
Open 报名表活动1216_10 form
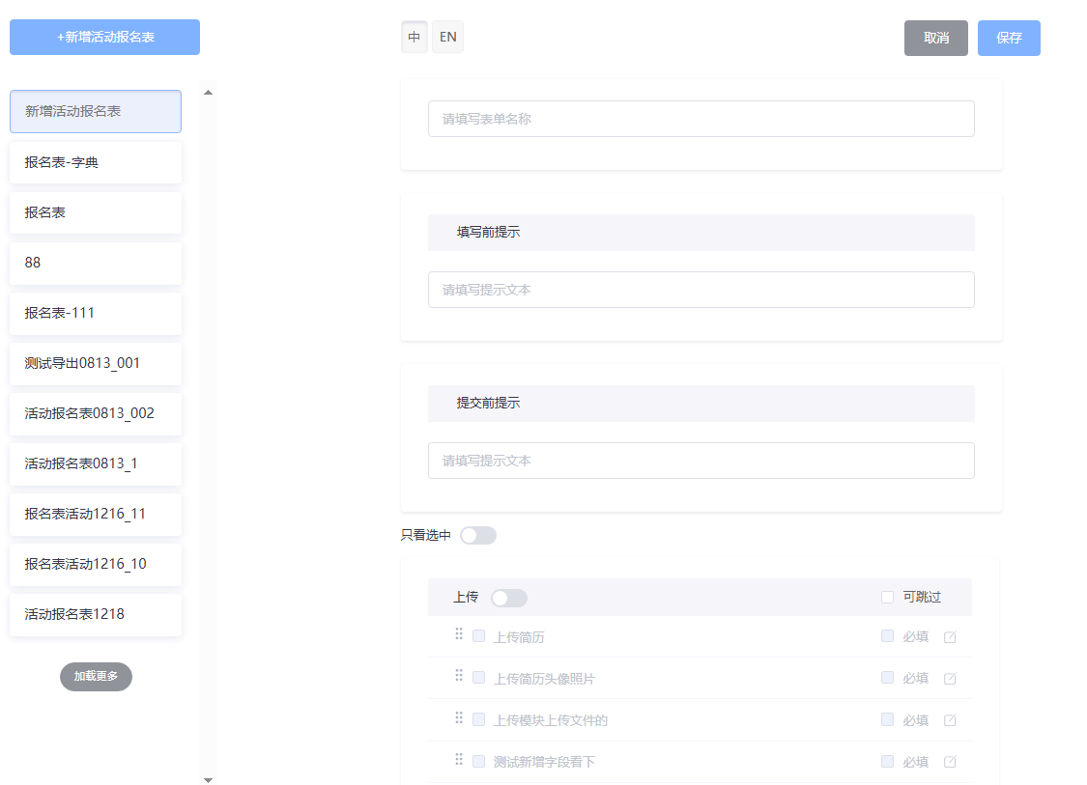(x=96, y=565)
